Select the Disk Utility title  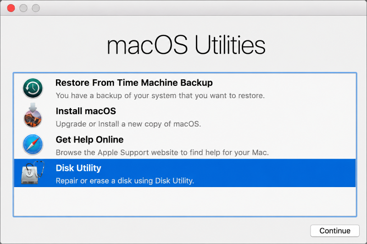click(78, 168)
